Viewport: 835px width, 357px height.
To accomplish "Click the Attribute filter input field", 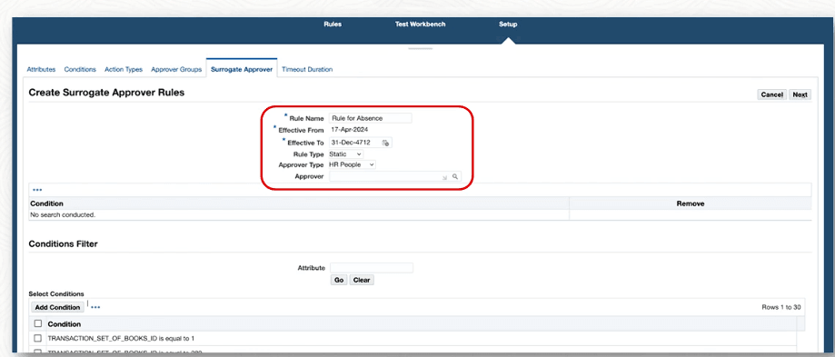I will [x=372, y=268].
